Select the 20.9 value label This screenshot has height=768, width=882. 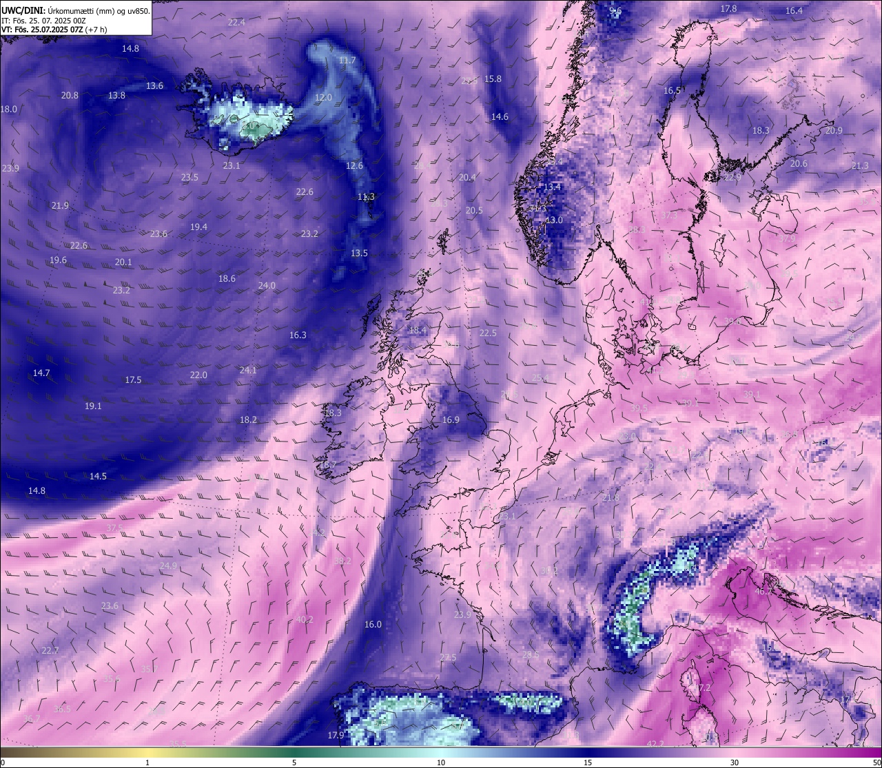coord(834,131)
